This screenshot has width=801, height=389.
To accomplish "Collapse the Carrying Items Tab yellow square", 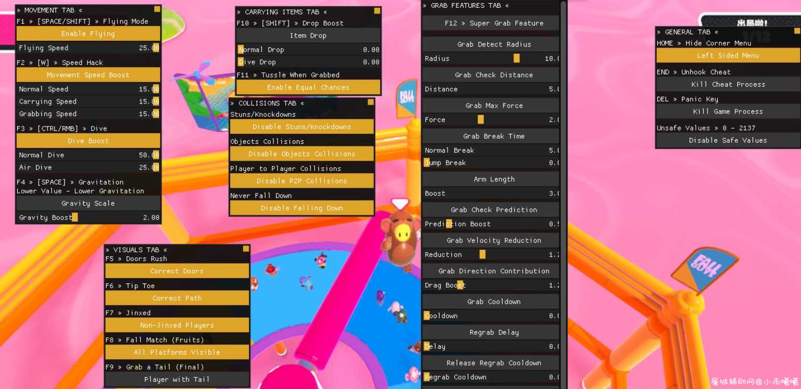I will click(377, 11).
